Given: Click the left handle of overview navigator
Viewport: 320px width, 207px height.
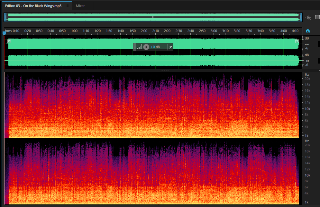Looking at the screenshot, I should 5,17.
